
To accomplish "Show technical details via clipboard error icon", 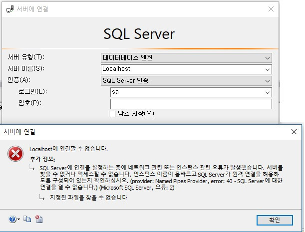I will tap(39, 219).
